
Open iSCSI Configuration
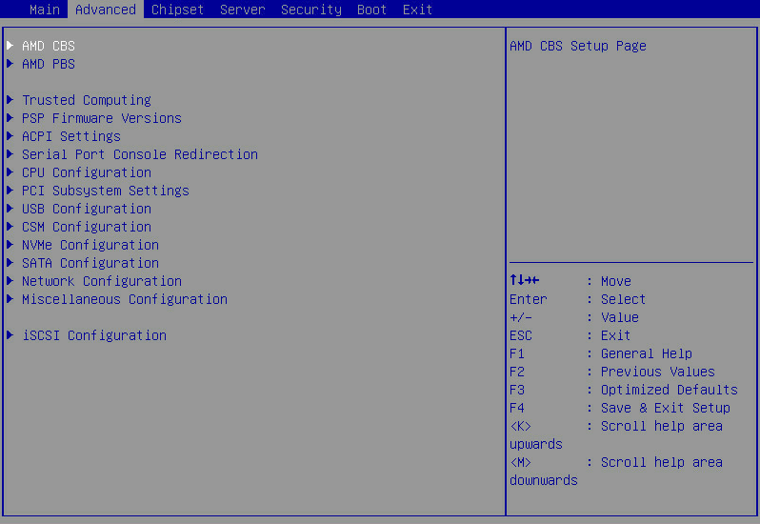tap(94, 335)
